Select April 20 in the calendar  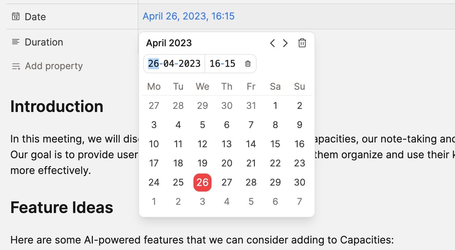click(x=226, y=163)
